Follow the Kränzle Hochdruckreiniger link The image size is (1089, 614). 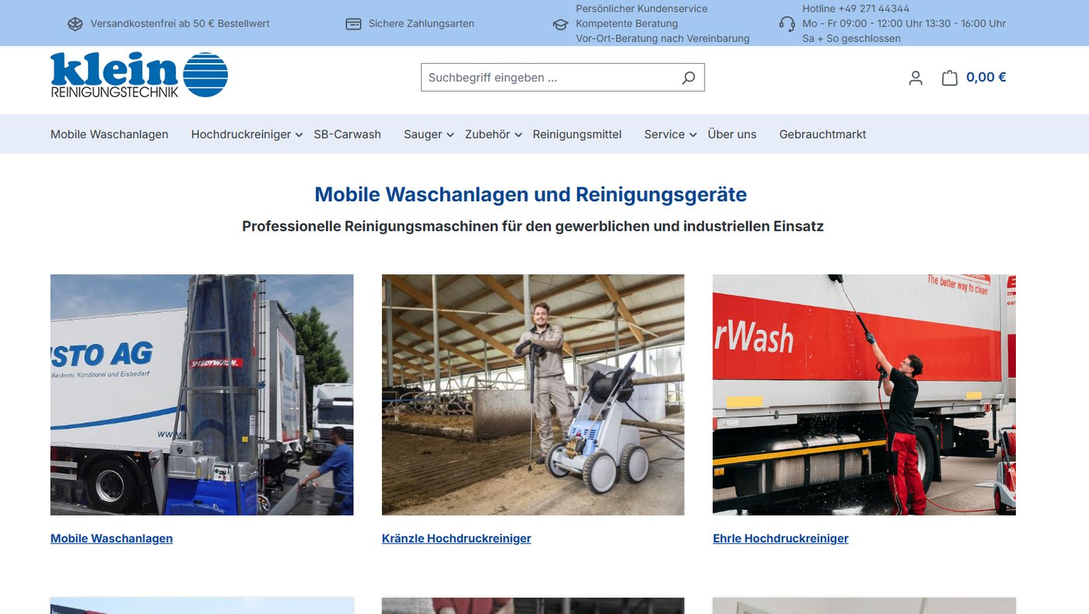click(x=457, y=539)
